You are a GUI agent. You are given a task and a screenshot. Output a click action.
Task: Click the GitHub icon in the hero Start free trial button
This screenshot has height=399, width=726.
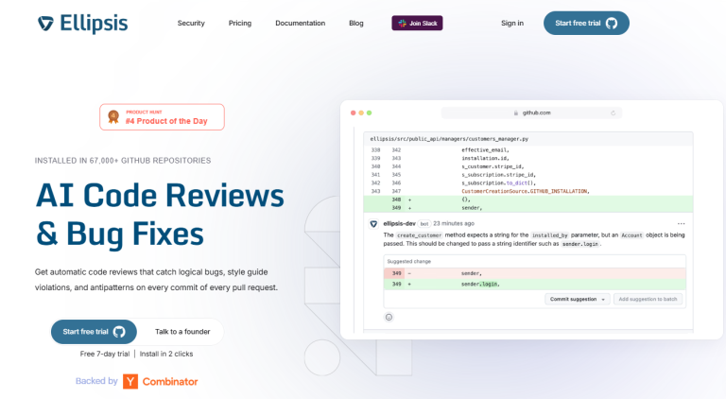coord(119,332)
